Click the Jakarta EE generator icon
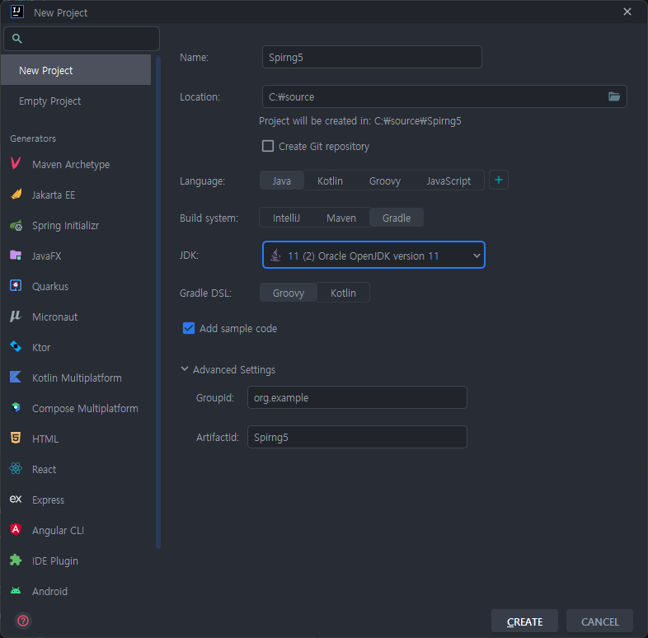 pyautogui.click(x=16, y=194)
